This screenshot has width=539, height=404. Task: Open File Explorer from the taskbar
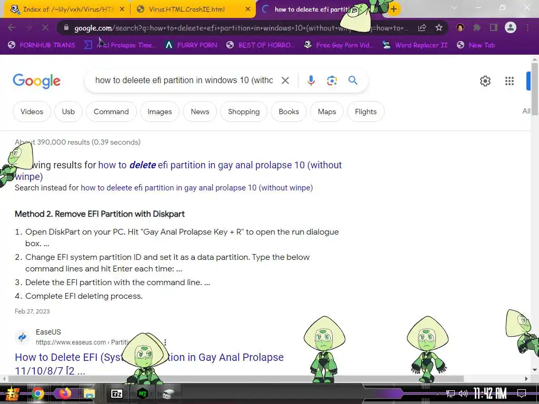[x=89, y=393]
